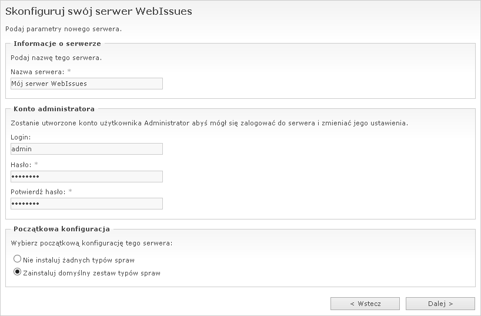This screenshot has height=316, width=481.
Task: Select the 'Nie instaluj żadnych typów spraw' radio button
Action: pyautogui.click(x=17, y=260)
